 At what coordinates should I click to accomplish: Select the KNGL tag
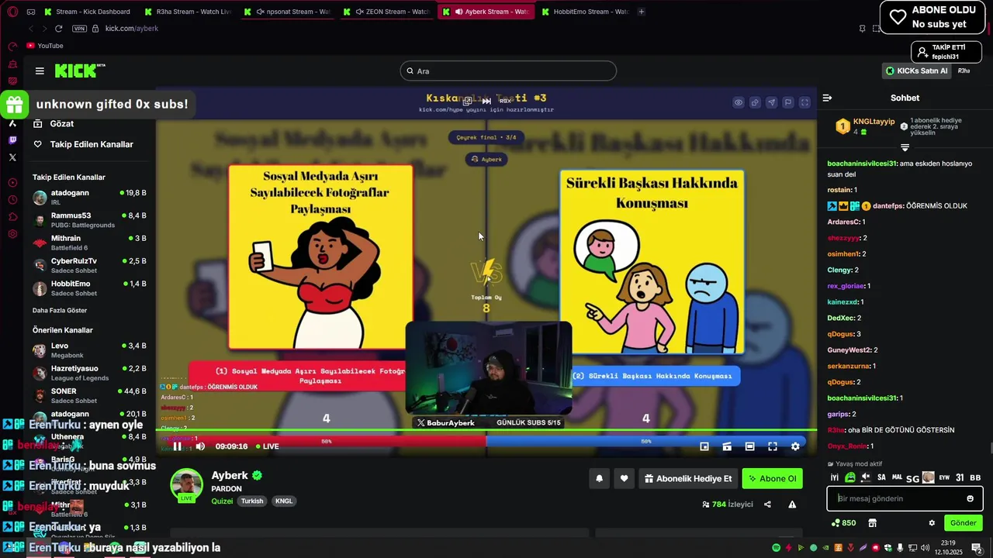pyautogui.click(x=284, y=501)
